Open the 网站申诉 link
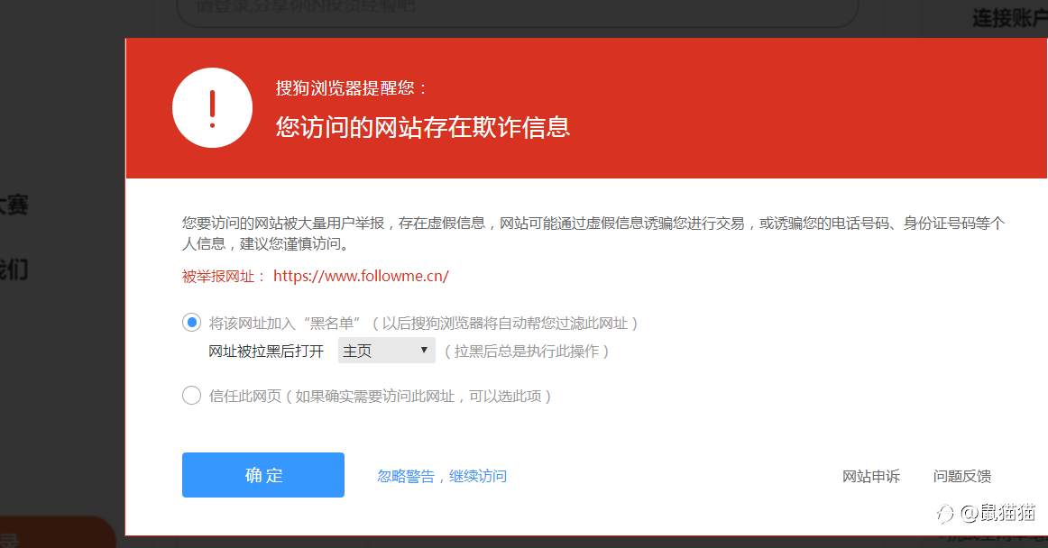The width and height of the screenshot is (1048, 548). click(x=871, y=477)
